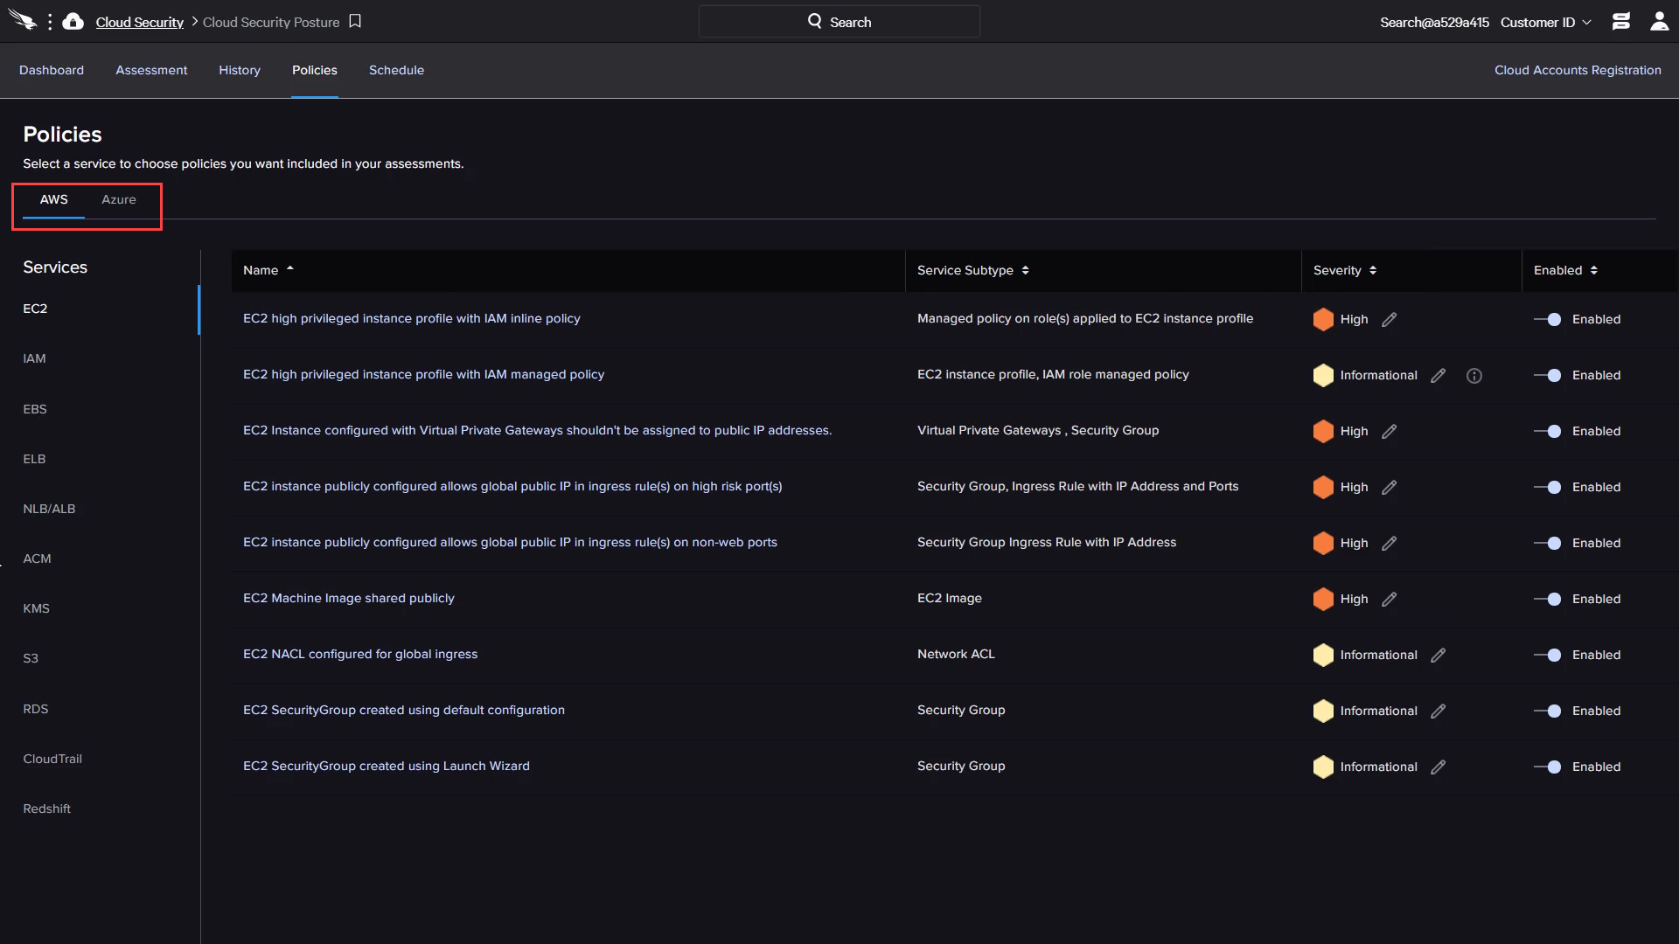1679x944 pixels.
Task: Edit severity for default configuration SecurityGroup row
Action: point(1438,711)
